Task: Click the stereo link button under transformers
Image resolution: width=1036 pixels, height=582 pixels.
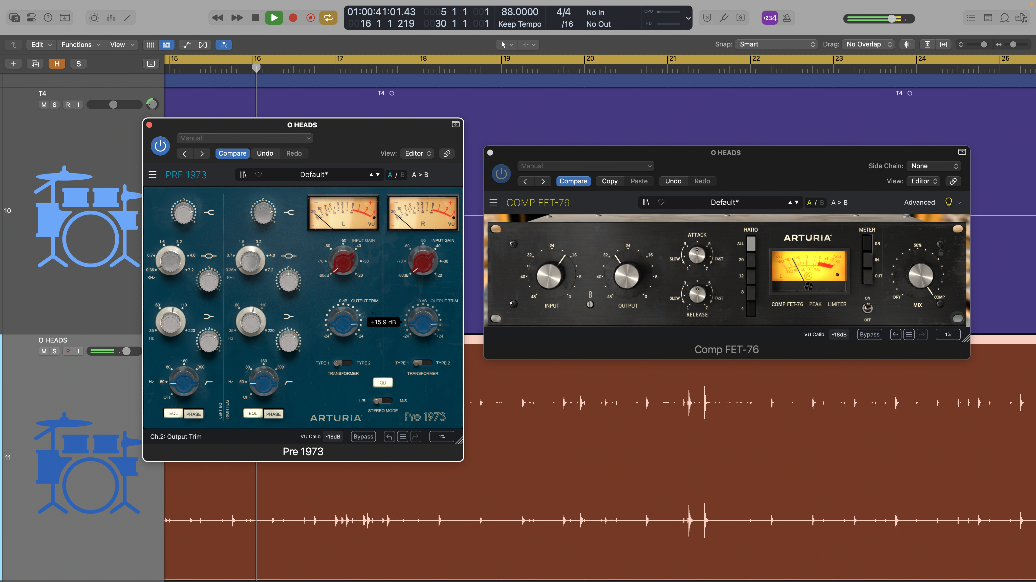Action: pyautogui.click(x=383, y=382)
